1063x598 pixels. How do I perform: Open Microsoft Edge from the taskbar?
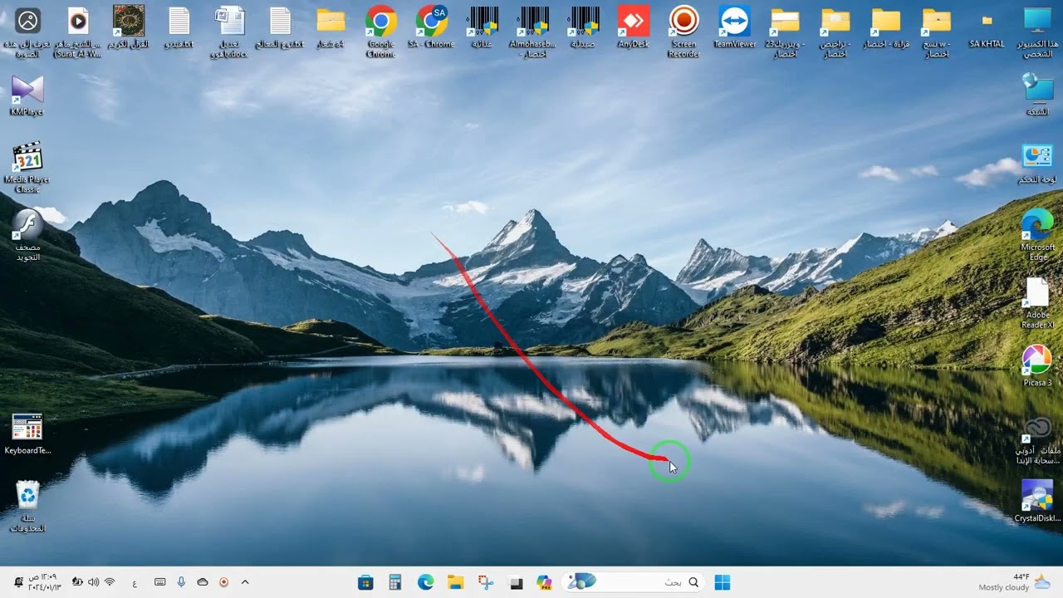point(426,582)
